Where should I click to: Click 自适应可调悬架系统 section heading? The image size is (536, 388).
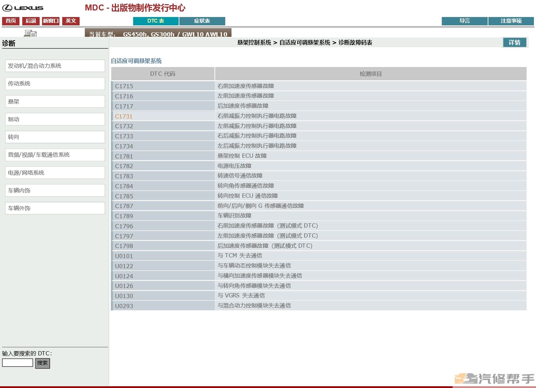(x=136, y=61)
